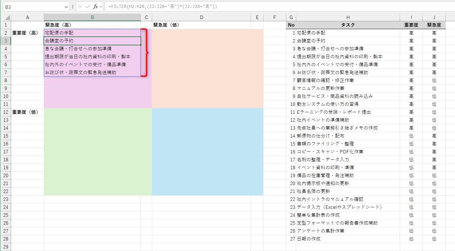Click the 重要度（低）label in column A
Image resolution: width=455 pixels, height=251 pixels.
click(28, 112)
